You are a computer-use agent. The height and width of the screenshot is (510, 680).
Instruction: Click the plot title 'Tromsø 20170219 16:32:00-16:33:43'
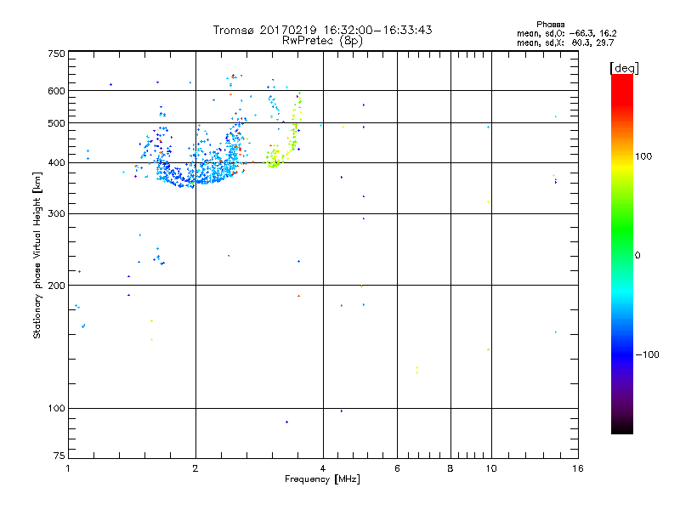point(322,30)
